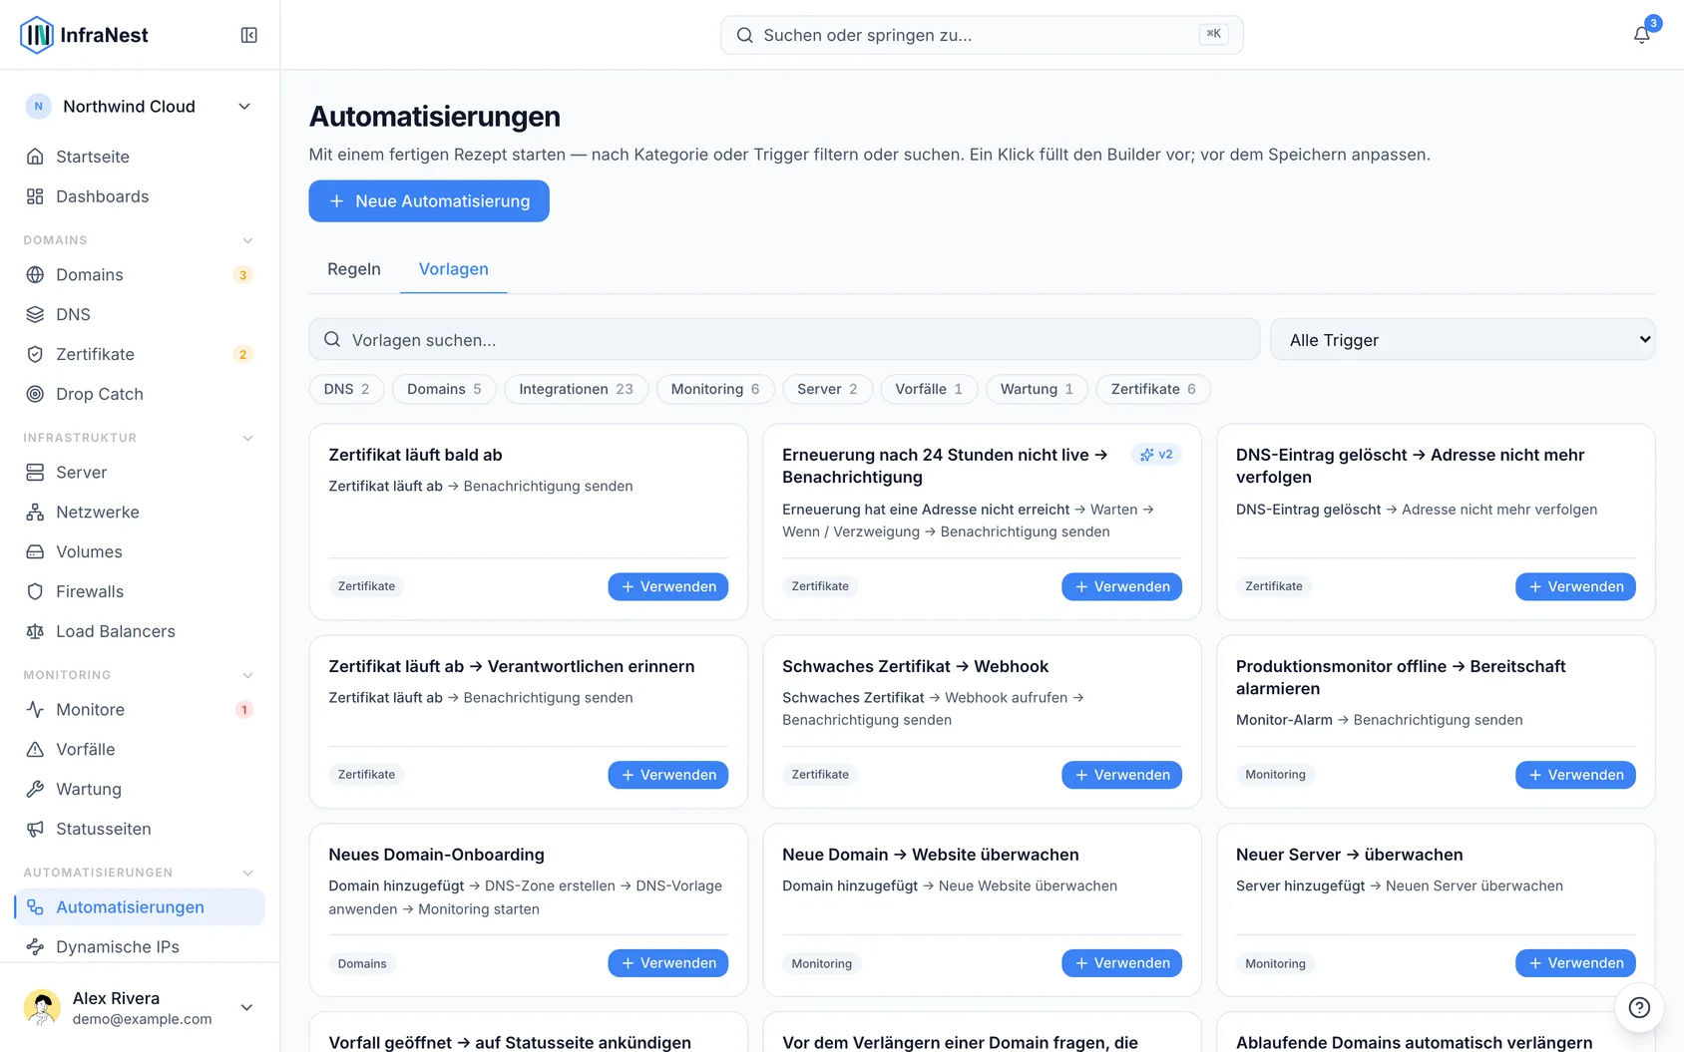The image size is (1684, 1052).
Task: Click the network icon next to Netzwerke
Action: tap(35, 512)
